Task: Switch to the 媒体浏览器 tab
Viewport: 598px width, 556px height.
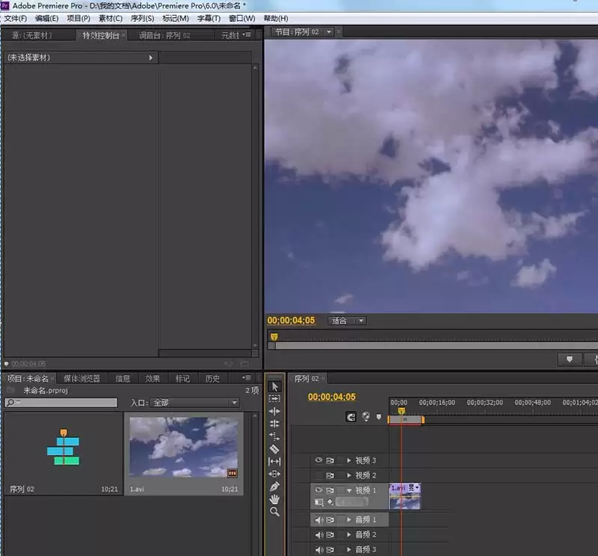Action: point(81,378)
